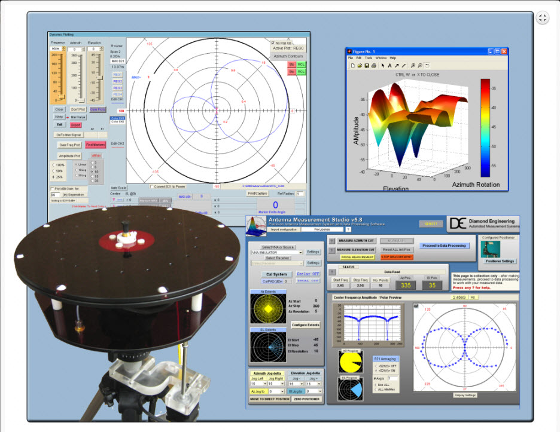Select the Use ALL radio button
560x432 pixels.
coord(376,385)
